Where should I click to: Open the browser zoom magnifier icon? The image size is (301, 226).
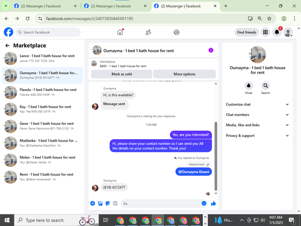(259, 19)
